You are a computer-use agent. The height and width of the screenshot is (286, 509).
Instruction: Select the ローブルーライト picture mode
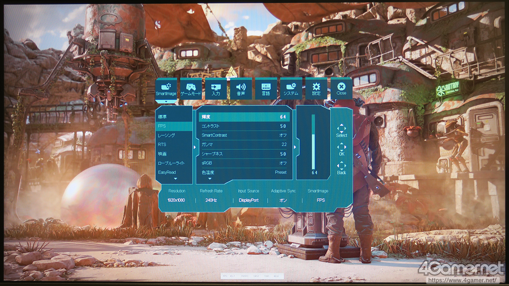(x=174, y=163)
